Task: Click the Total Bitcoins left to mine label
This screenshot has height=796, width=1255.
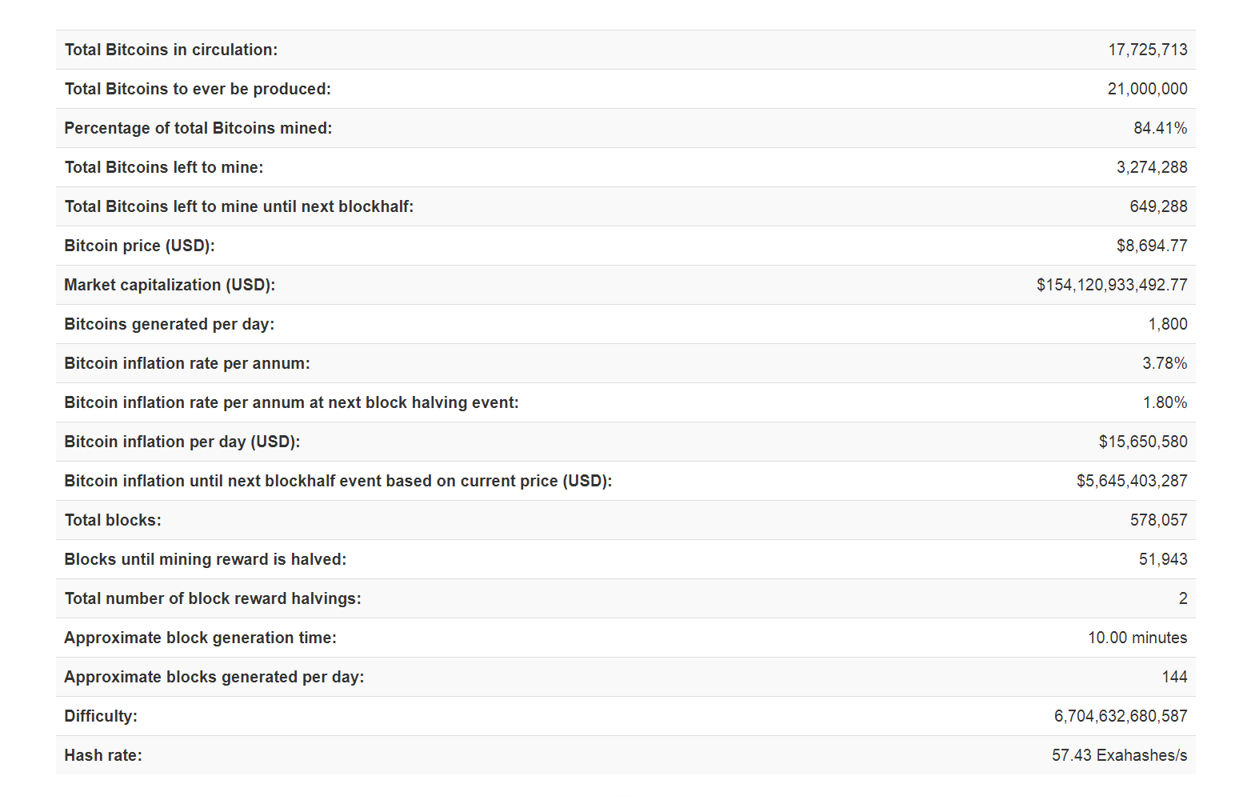Action: coord(164,167)
